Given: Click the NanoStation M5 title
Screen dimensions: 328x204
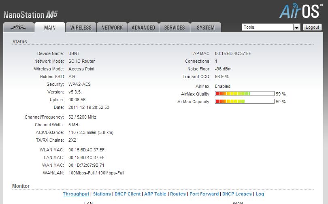Looking at the screenshot, I should coord(30,15).
